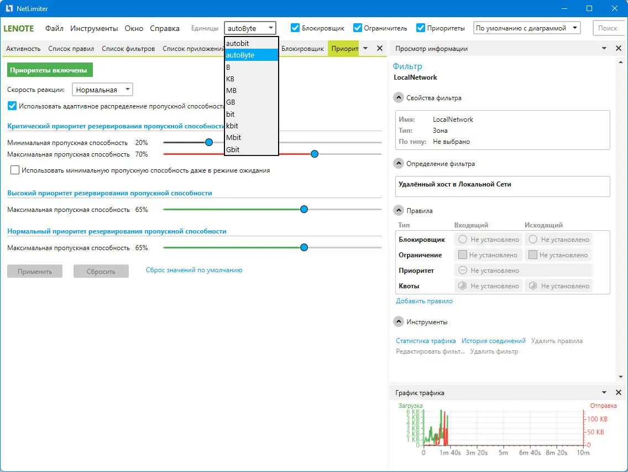The width and height of the screenshot is (628, 472).
Task: Click the Применить button
Action: tap(35, 271)
